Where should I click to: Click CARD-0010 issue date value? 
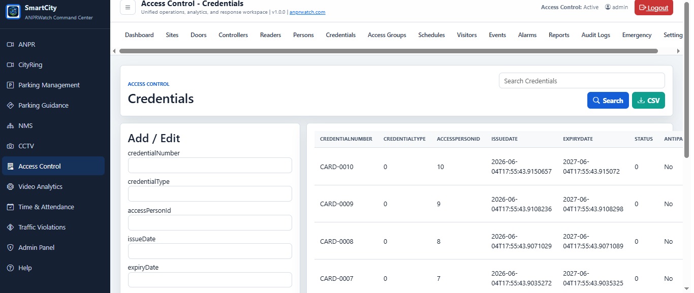tap(521, 167)
